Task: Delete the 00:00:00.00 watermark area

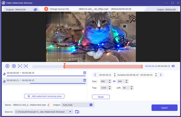Action: point(84,73)
